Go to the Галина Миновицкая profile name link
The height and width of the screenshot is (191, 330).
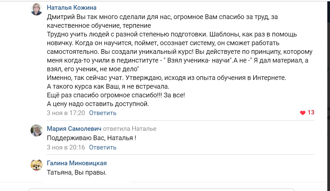click(x=77, y=163)
